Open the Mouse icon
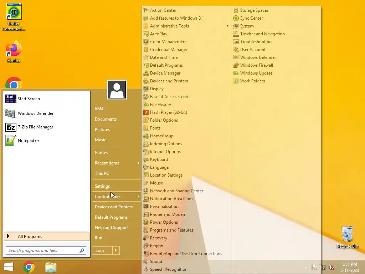365x274 pixels. pyautogui.click(x=146, y=183)
